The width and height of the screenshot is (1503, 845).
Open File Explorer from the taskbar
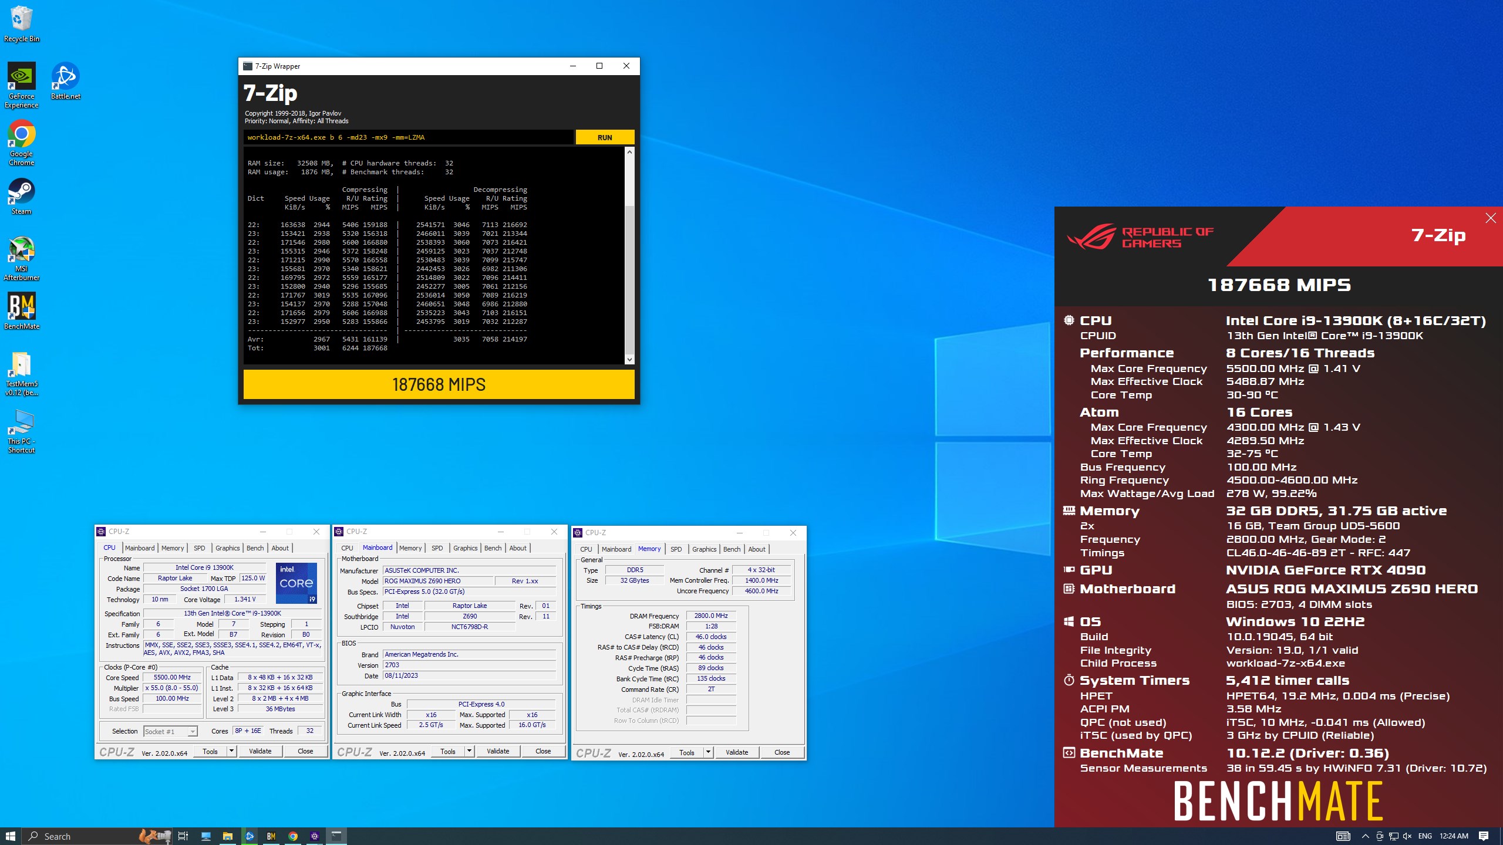click(x=228, y=836)
